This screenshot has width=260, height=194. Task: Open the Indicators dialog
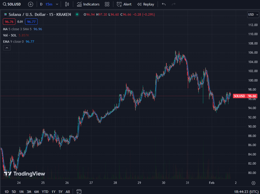pyautogui.click(x=88, y=4)
